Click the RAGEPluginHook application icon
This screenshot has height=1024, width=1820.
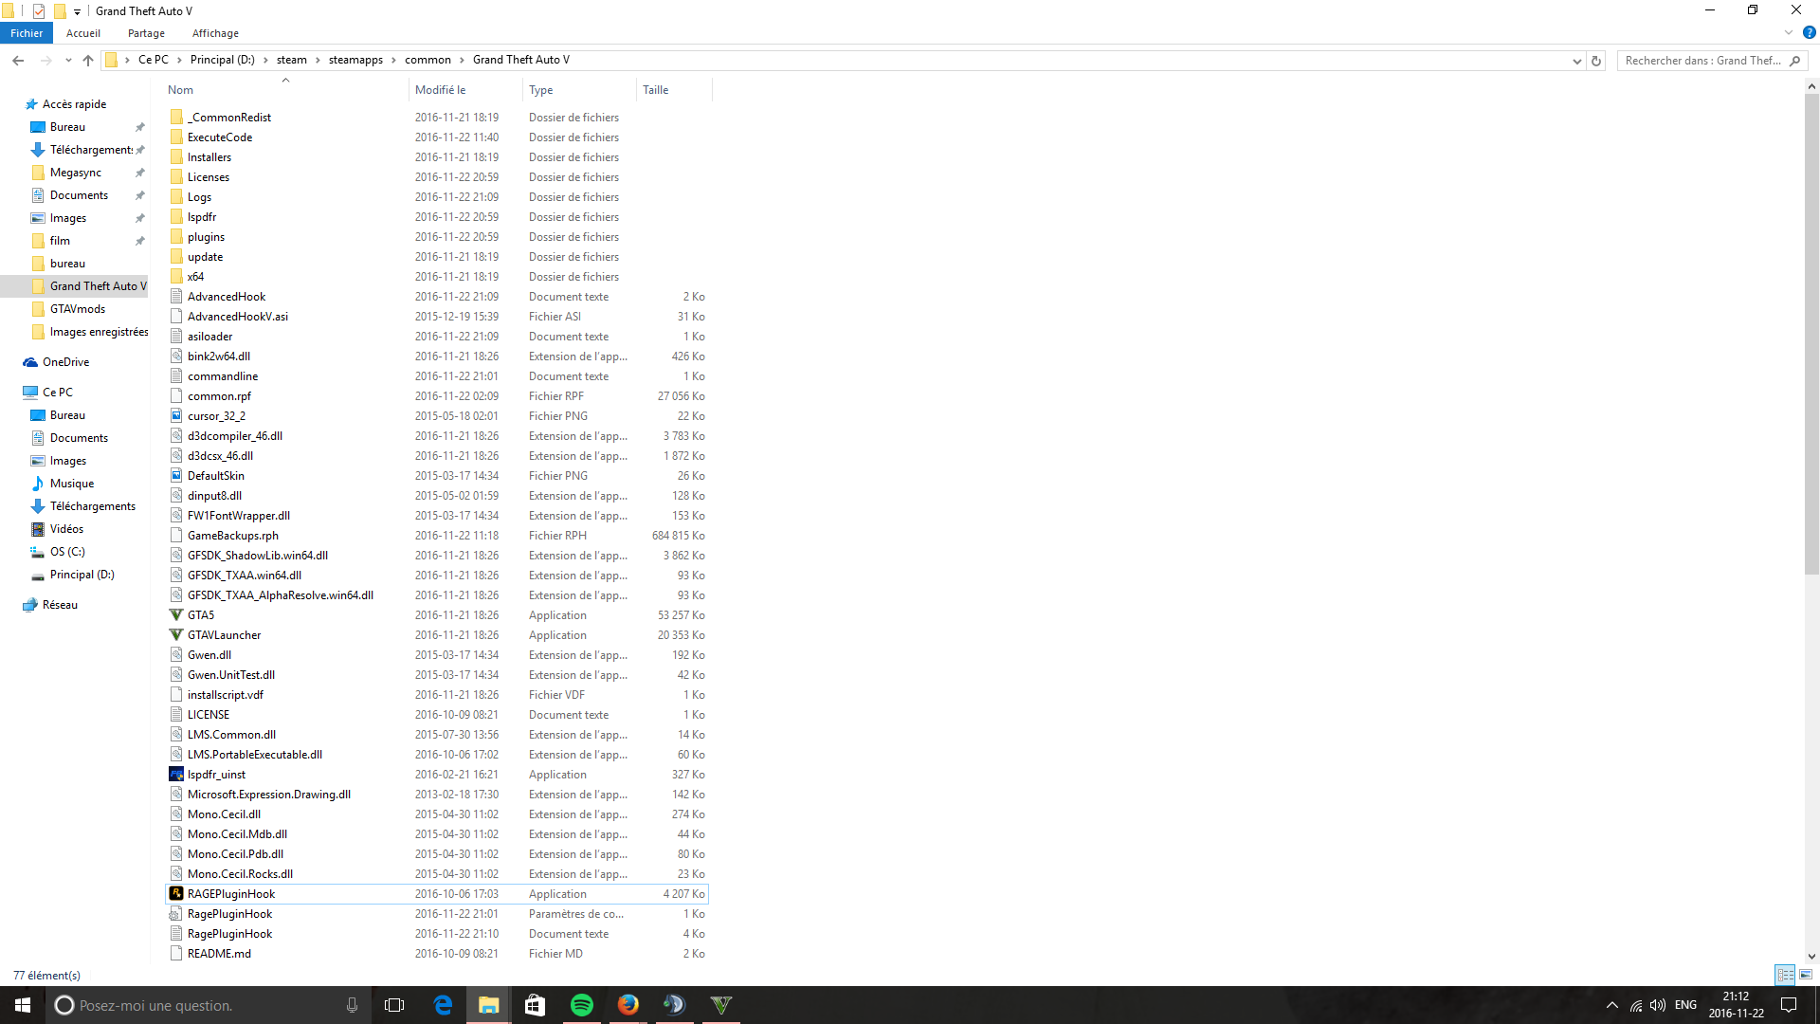pyautogui.click(x=176, y=893)
